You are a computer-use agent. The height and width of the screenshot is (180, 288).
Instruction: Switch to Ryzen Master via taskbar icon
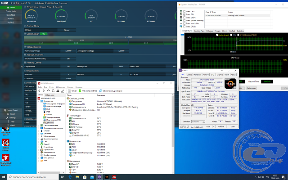(107, 177)
